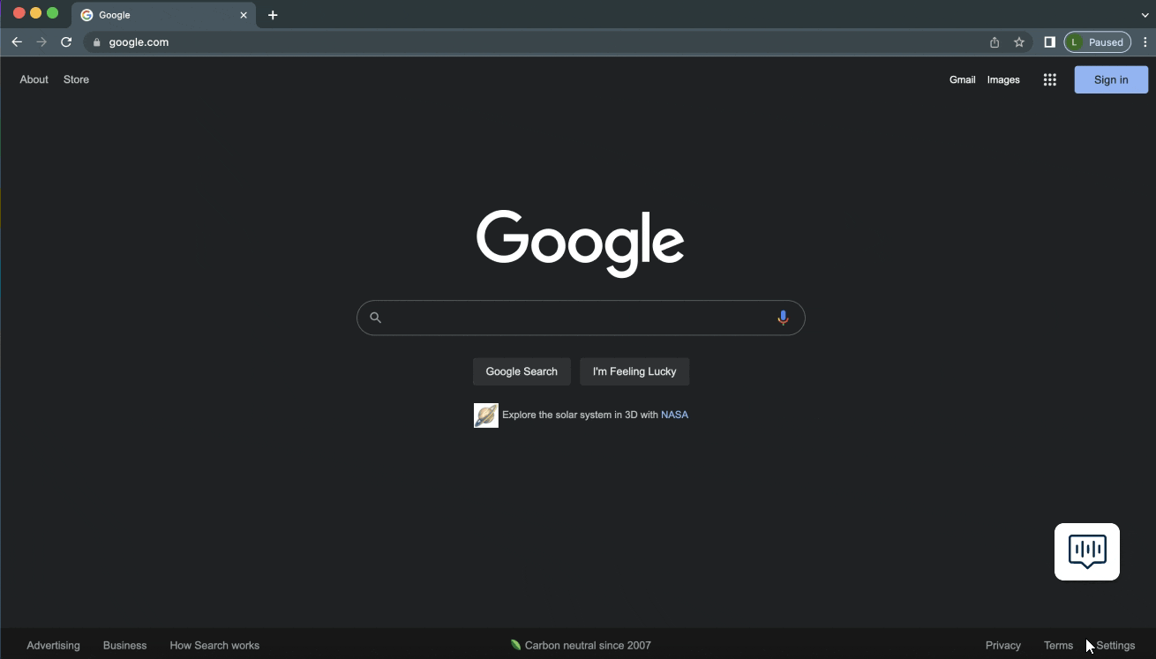The height and width of the screenshot is (659, 1156).
Task: Expand the tab search chevron
Action: [1145, 15]
